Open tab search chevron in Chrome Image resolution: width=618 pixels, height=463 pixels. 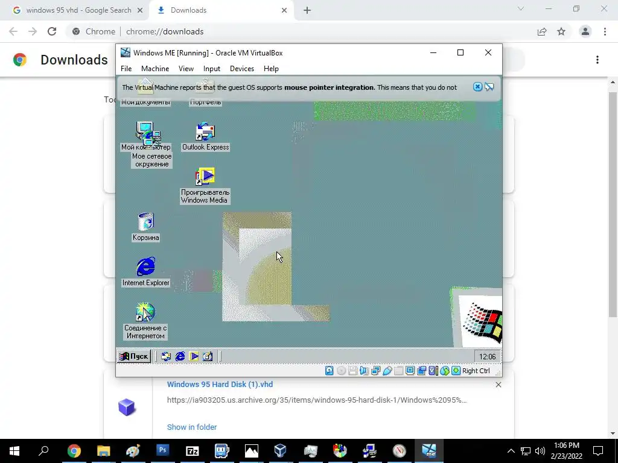click(x=521, y=8)
